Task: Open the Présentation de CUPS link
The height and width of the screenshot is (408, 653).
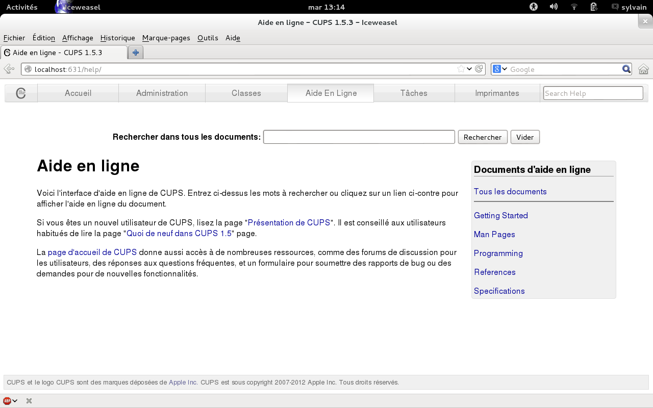Action: (289, 223)
